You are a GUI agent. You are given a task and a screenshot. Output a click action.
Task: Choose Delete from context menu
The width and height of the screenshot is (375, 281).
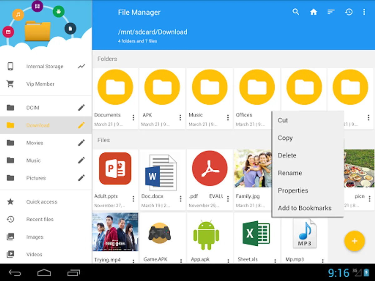click(308, 155)
